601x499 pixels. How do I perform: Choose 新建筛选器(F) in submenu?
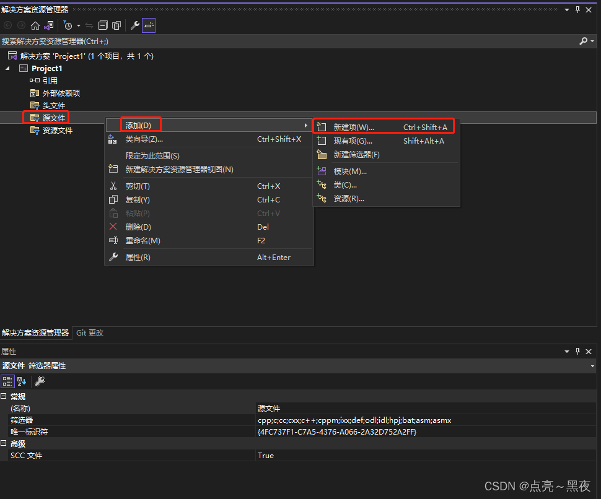click(x=387, y=155)
